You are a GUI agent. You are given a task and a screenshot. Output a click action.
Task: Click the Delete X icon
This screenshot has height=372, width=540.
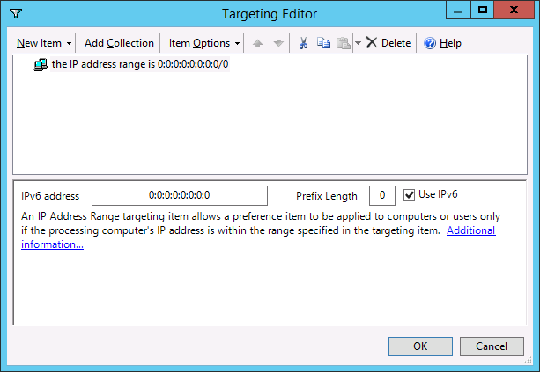[372, 43]
